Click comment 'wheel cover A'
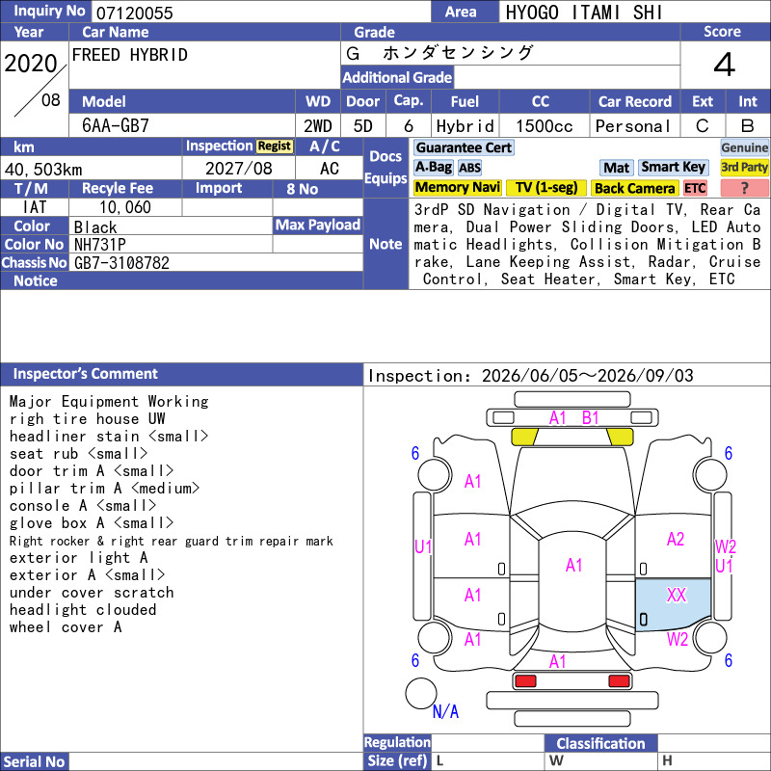Viewport: 771px width, 771px height. click(x=66, y=627)
